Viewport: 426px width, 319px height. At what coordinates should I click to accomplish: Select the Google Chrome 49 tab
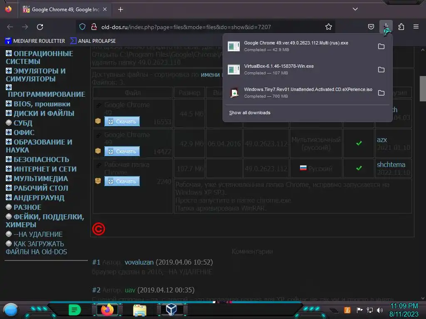click(64, 9)
